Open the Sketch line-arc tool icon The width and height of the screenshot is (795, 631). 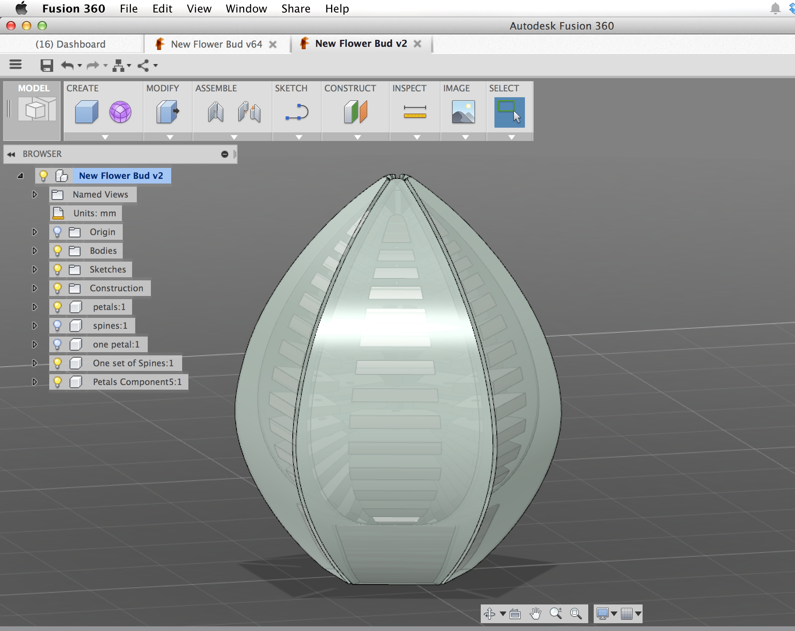pos(297,112)
